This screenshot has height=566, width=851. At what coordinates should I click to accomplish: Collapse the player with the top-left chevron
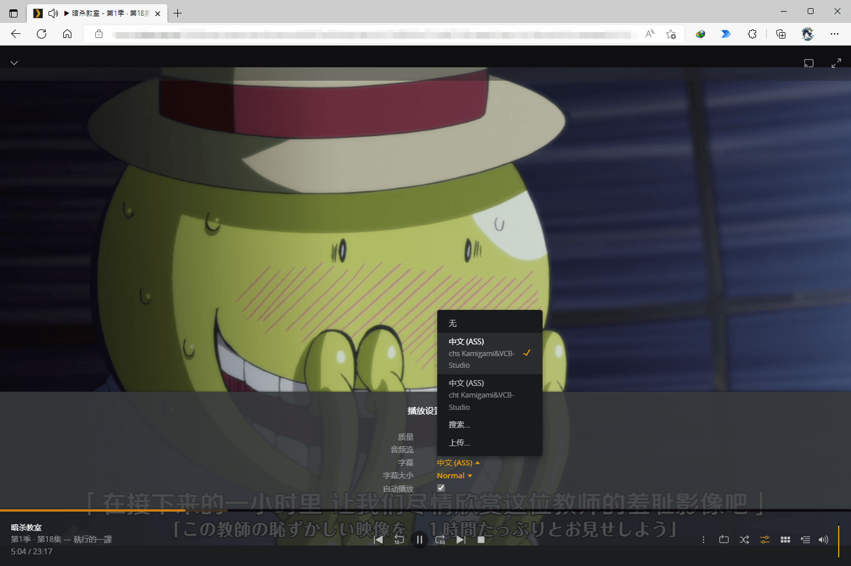click(13, 63)
